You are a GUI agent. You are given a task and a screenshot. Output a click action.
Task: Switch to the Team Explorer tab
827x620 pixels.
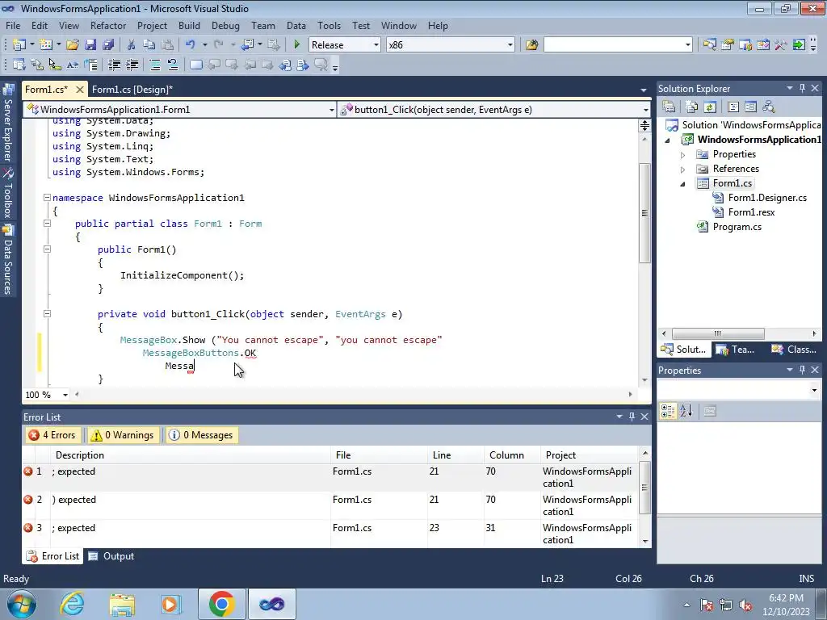tap(736, 350)
